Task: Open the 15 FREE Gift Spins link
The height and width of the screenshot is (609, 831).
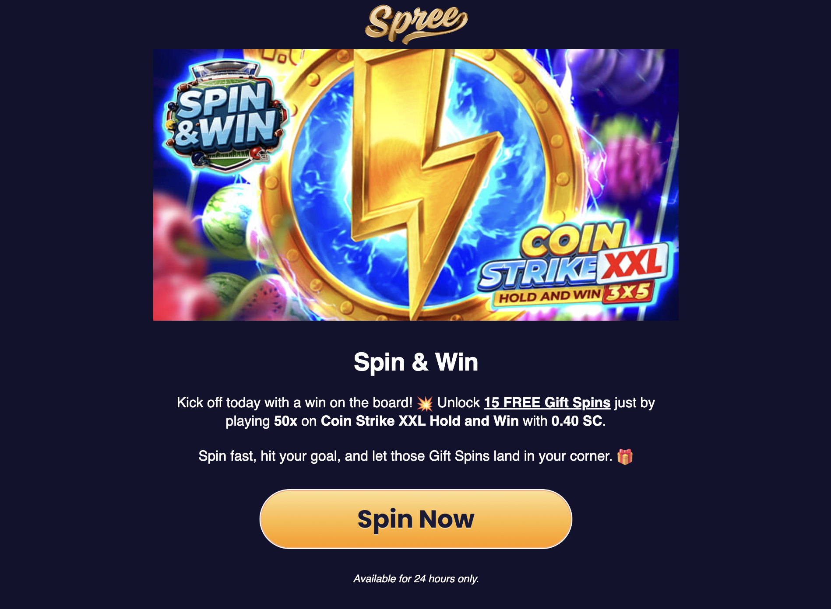Action: pos(547,402)
